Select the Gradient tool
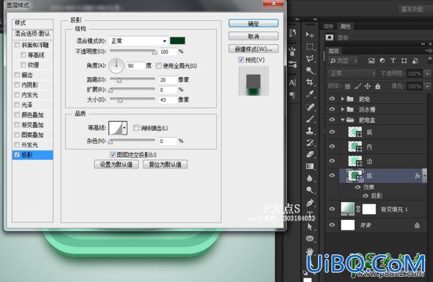This screenshot has height=282, width=433. coord(310,166)
